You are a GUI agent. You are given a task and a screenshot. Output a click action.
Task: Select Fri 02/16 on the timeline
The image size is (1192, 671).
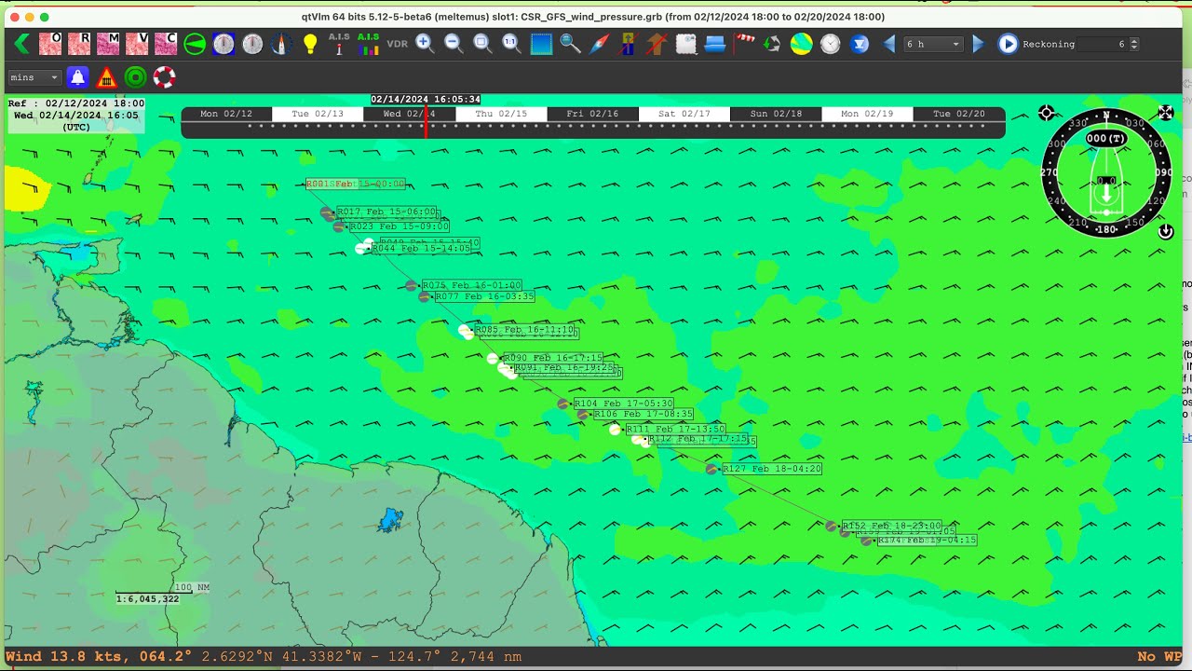(x=592, y=114)
